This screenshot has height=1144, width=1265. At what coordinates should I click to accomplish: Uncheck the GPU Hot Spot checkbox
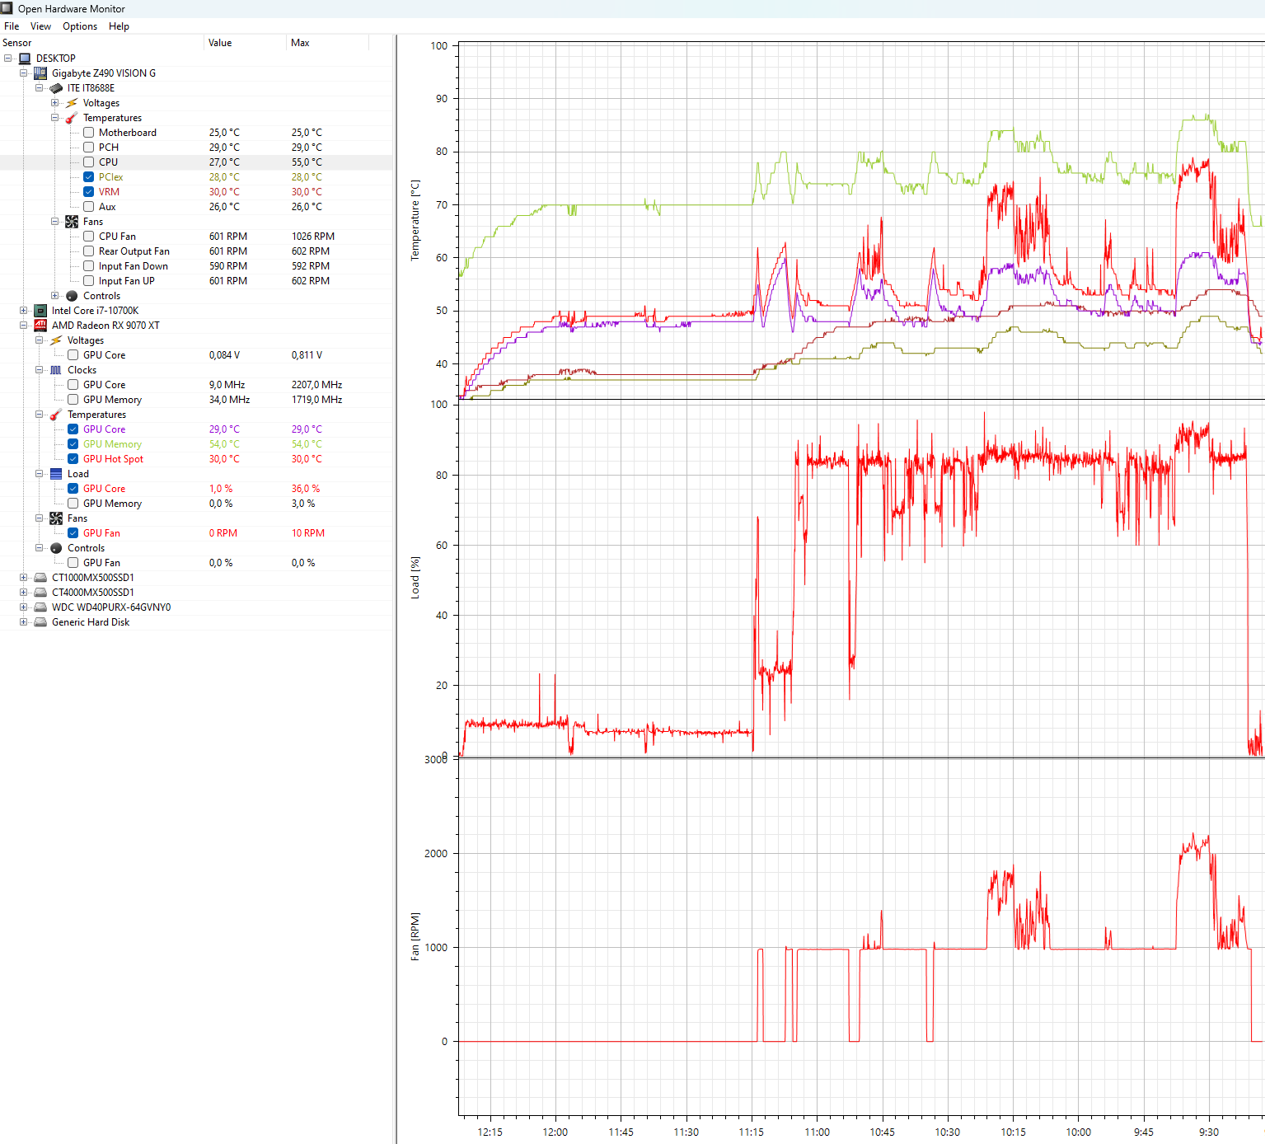point(73,459)
